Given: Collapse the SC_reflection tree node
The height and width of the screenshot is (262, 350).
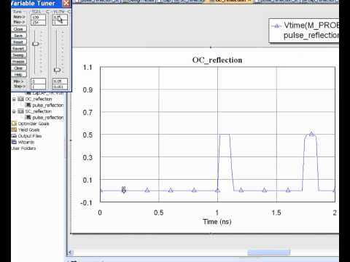Looking at the screenshot, I should click(14, 111).
